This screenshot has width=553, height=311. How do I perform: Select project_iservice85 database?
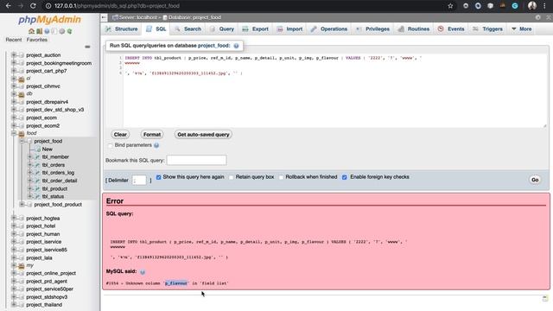(x=47, y=250)
